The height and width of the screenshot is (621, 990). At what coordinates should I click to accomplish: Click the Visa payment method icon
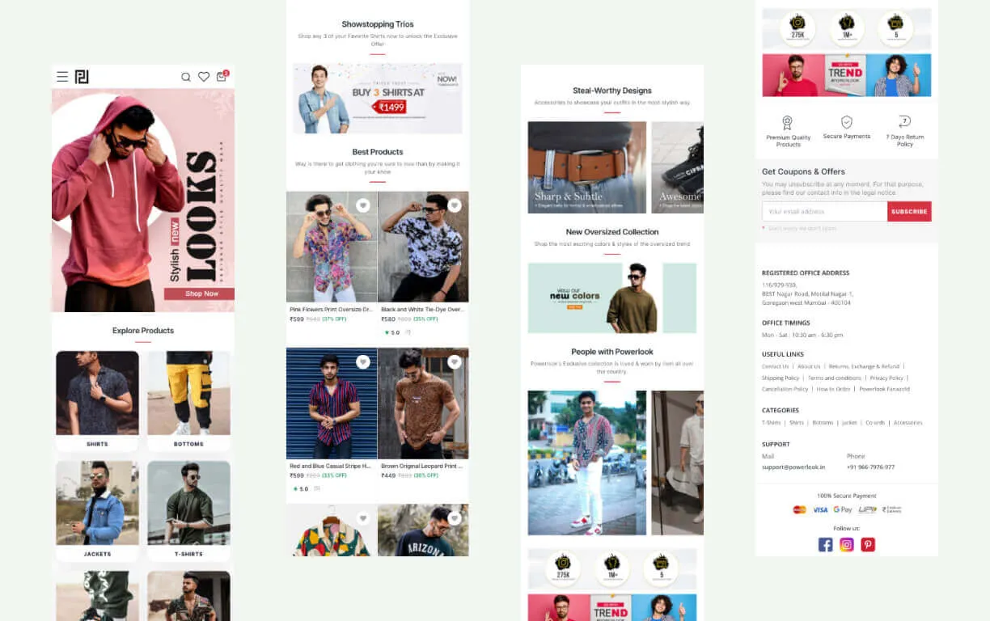coord(819,509)
